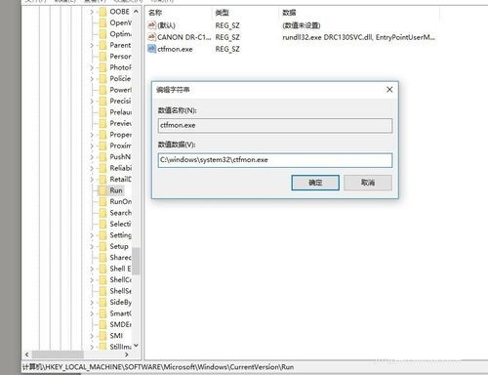488x375 pixels.
Task: Click the tree horizontal scroll left arrow
Action: pos(27,354)
